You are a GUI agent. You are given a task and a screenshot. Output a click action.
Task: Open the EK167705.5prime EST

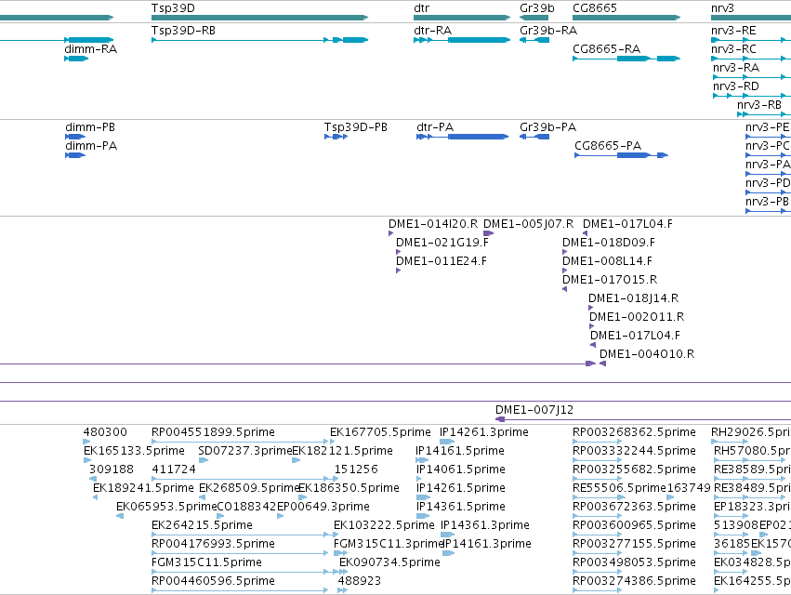pos(380,432)
